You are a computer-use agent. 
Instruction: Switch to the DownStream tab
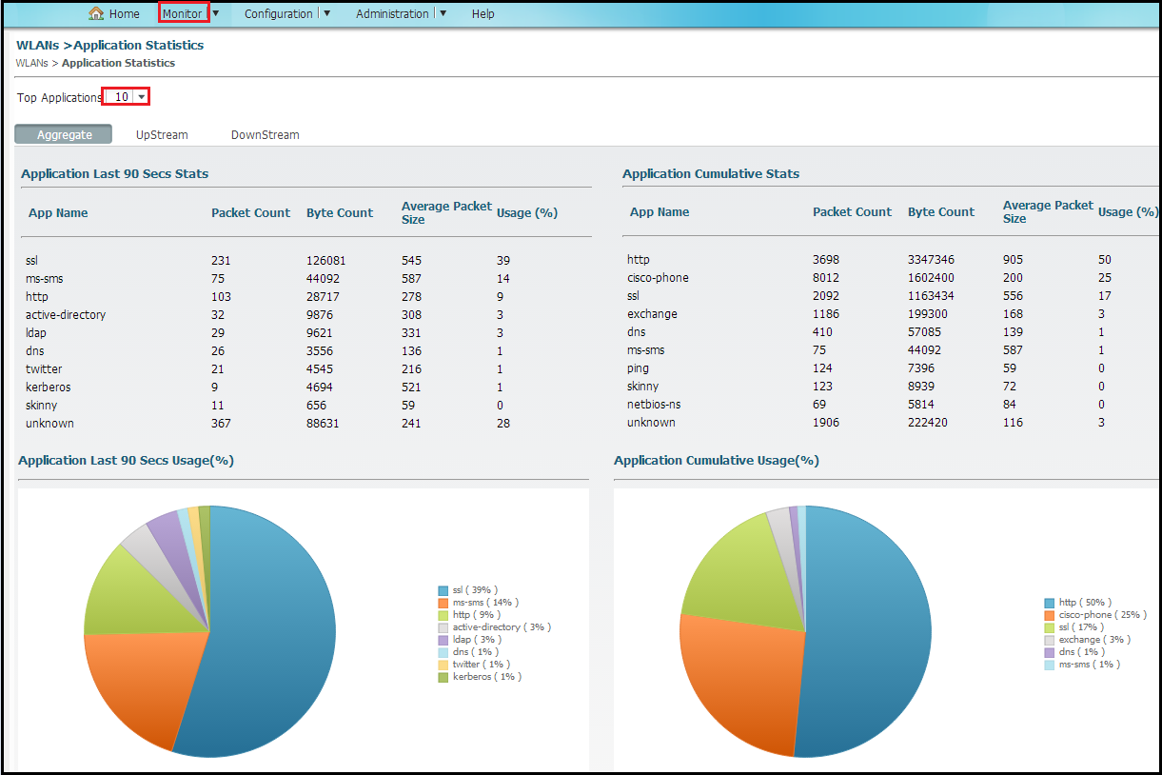click(x=265, y=135)
